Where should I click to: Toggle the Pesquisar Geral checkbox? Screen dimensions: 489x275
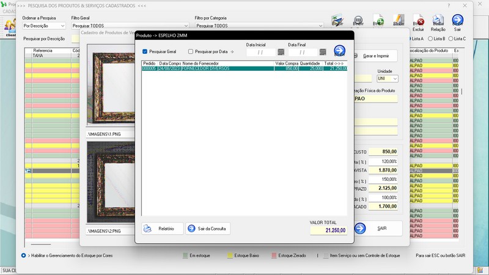[x=145, y=51]
